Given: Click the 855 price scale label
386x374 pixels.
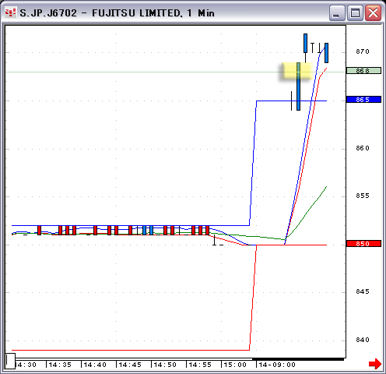Looking at the screenshot, I should pos(363,196).
